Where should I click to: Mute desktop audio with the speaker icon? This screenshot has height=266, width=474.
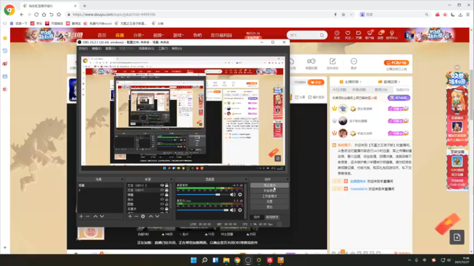(232, 194)
